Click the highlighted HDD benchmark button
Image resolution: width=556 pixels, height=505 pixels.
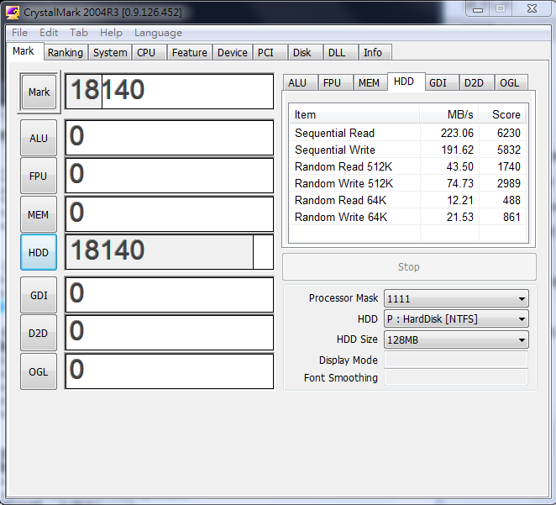(39, 252)
